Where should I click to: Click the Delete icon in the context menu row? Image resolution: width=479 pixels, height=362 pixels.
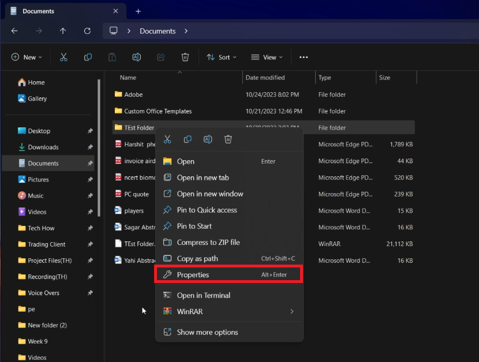pos(228,139)
